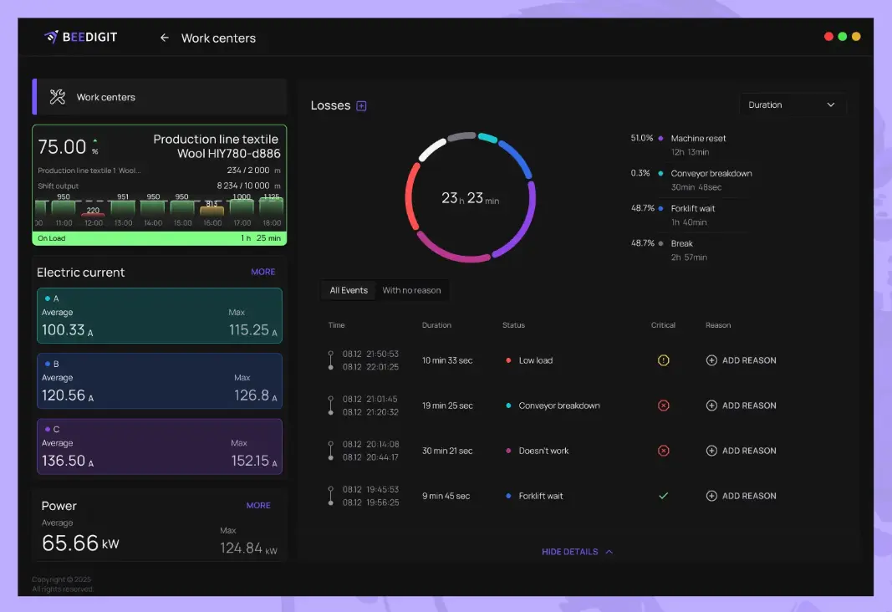
Task: Click the BEEDIGIT logo icon
Action: (51, 37)
